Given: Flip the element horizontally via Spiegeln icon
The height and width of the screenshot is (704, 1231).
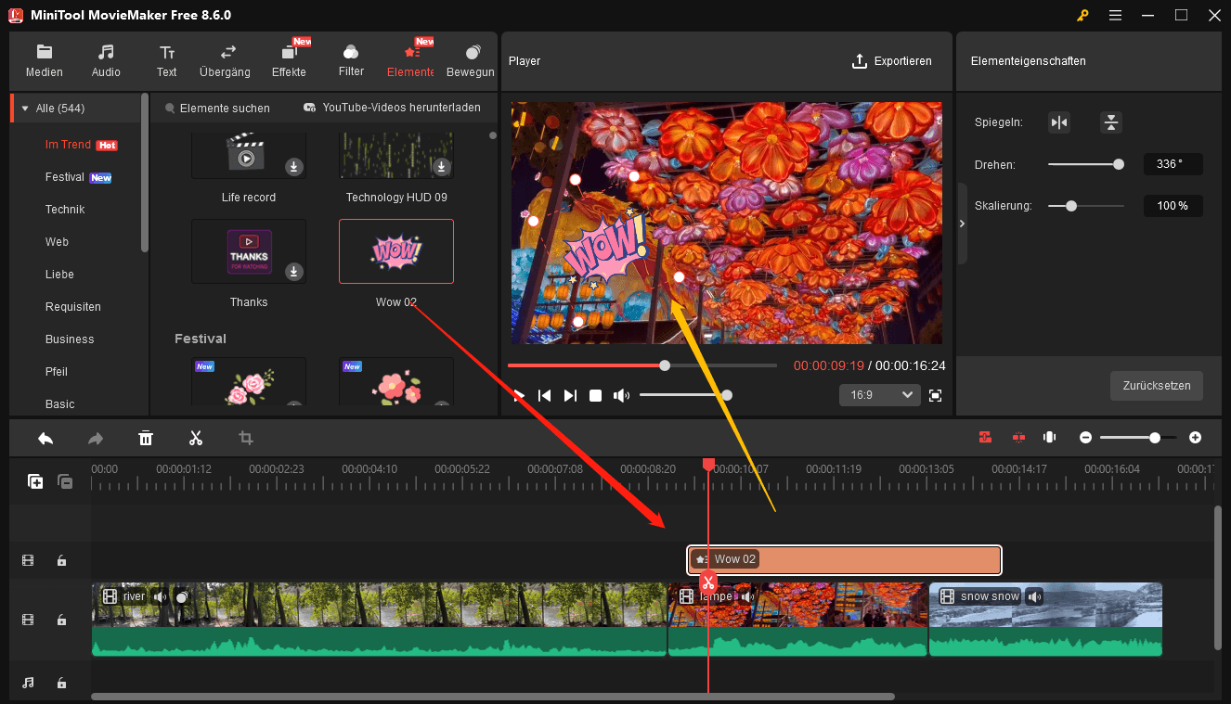Looking at the screenshot, I should click(1059, 122).
